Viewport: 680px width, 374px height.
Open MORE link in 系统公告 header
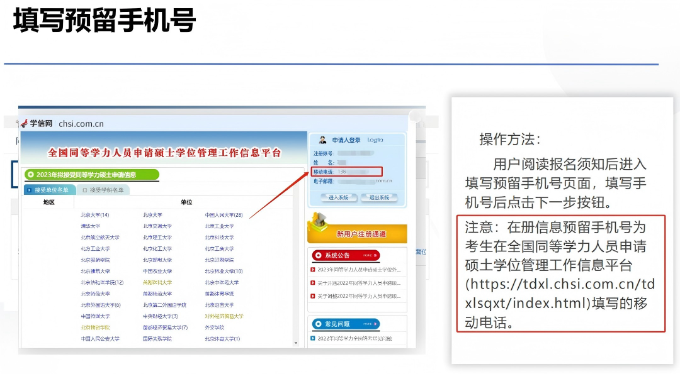click(368, 255)
